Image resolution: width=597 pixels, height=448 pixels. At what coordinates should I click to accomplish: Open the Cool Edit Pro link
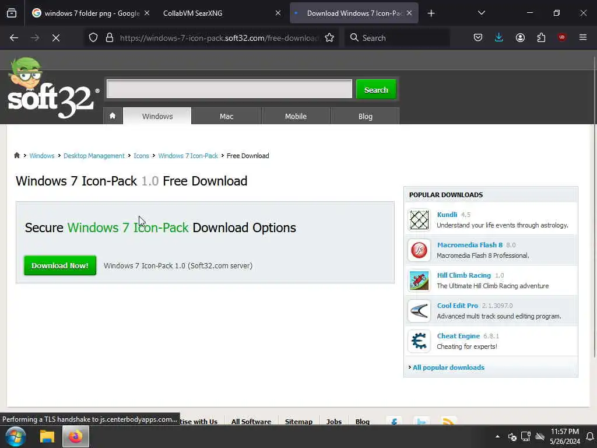[457, 306]
